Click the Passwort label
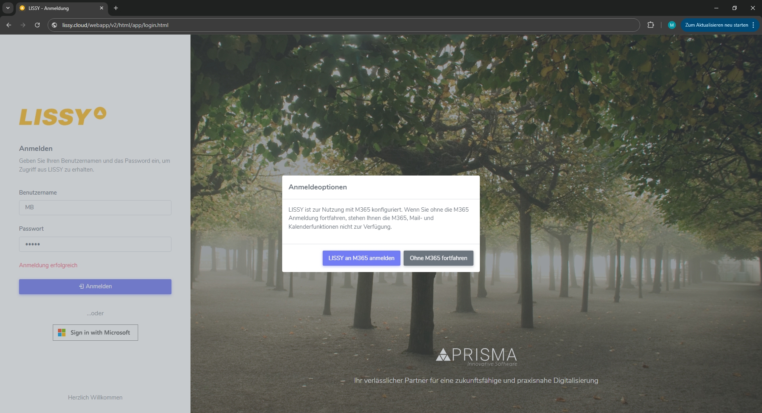This screenshot has width=762, height=413. click(31, 229)
